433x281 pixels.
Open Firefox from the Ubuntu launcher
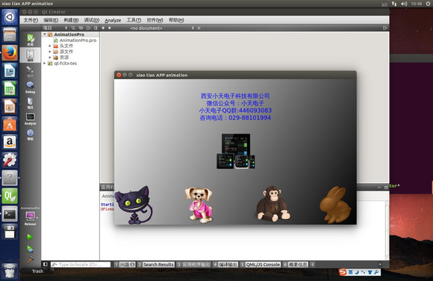tap(10, 53)
